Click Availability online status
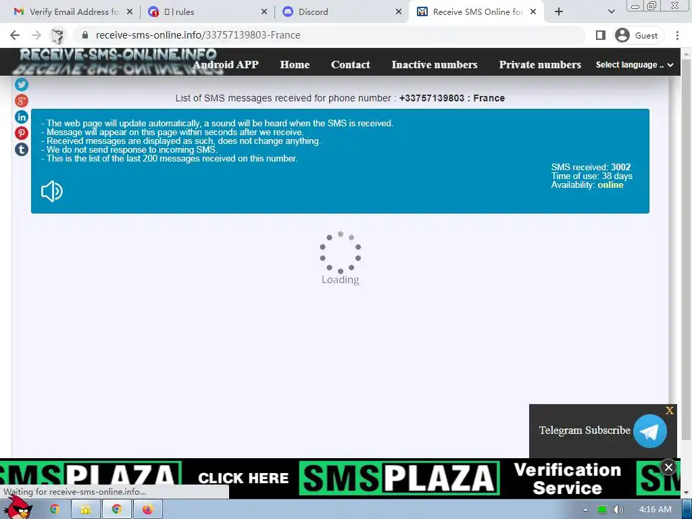 point(587,184)
